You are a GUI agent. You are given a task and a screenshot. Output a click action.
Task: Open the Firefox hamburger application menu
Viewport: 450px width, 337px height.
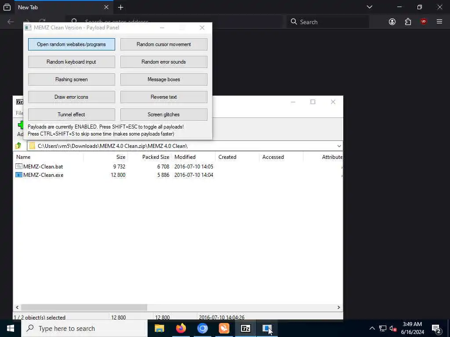(x=439, y=22)
